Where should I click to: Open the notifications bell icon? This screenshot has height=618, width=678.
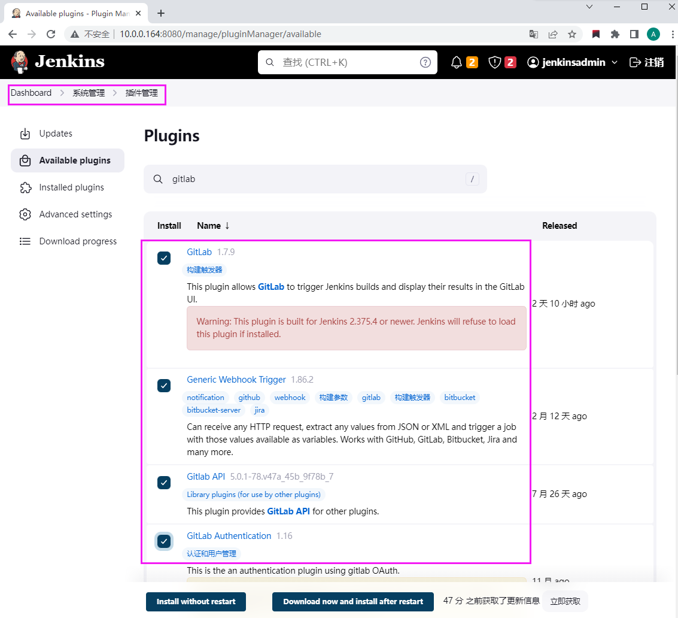coord(456,62)
